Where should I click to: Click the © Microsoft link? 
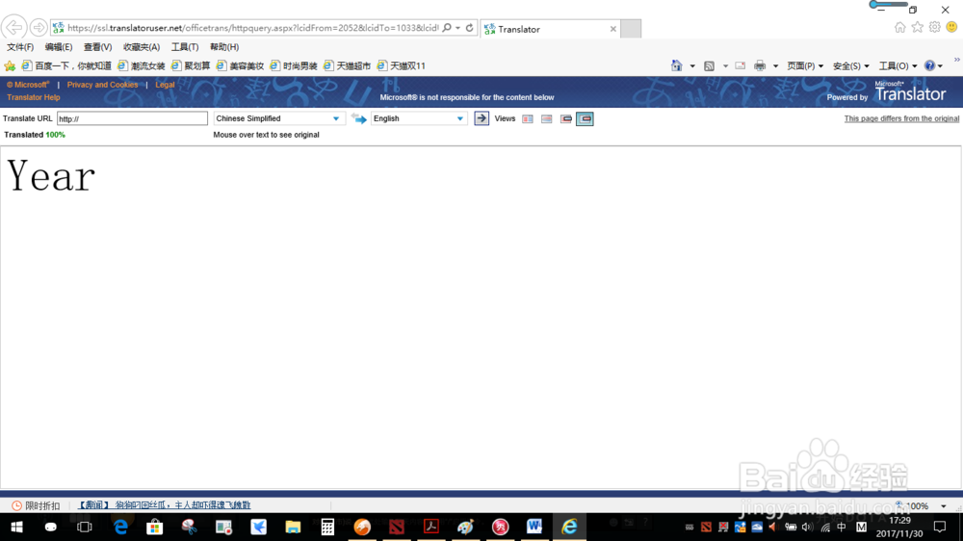click(x=28, y=85)
